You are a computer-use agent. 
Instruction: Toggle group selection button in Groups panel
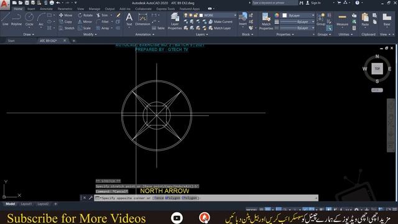point(329,28)
